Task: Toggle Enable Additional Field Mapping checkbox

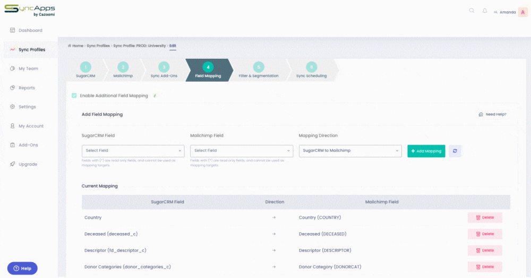Action: tap(74, 96)
